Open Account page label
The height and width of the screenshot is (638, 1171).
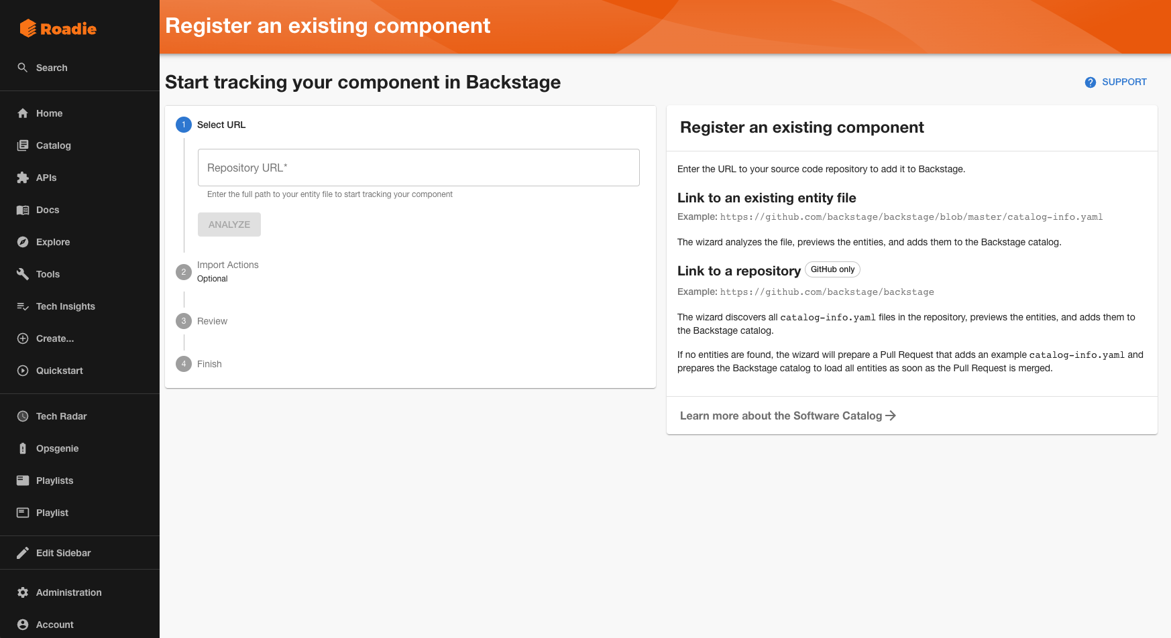point(55,625)
